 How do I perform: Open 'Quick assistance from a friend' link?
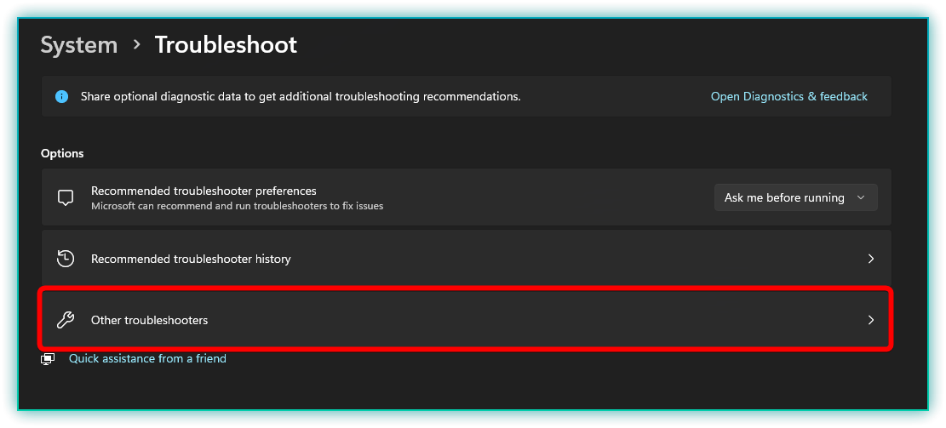147,359
